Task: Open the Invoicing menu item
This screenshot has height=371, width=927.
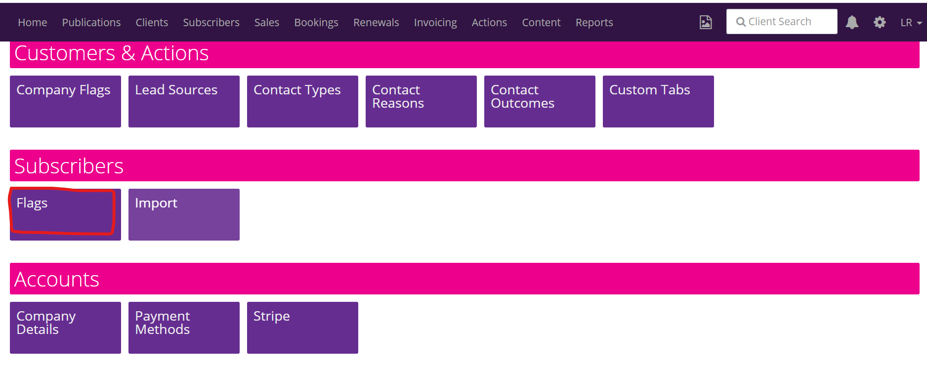Action: 435,23
